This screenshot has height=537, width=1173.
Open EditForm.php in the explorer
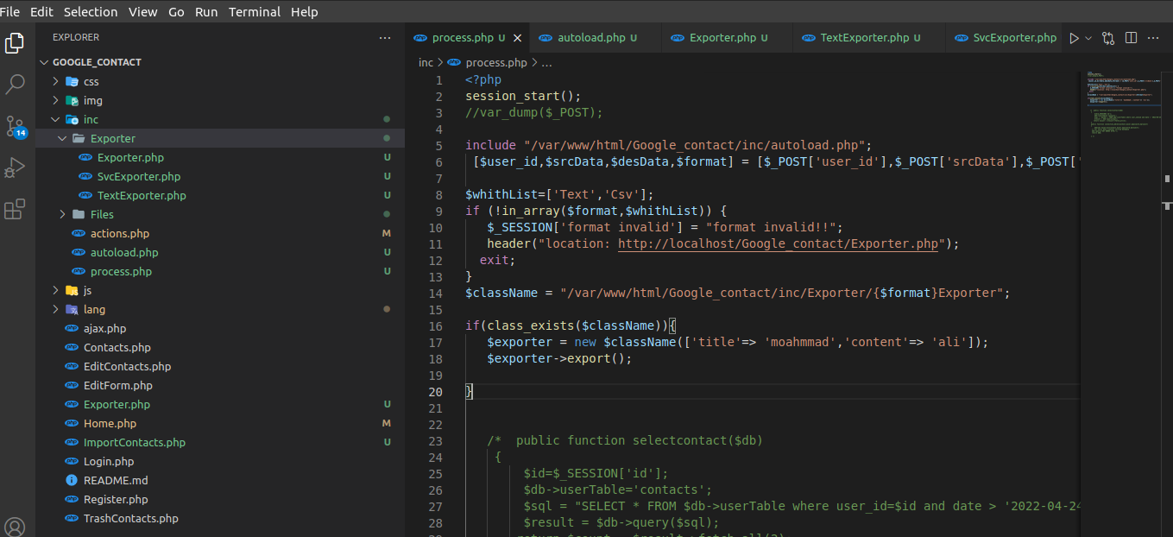220,385
